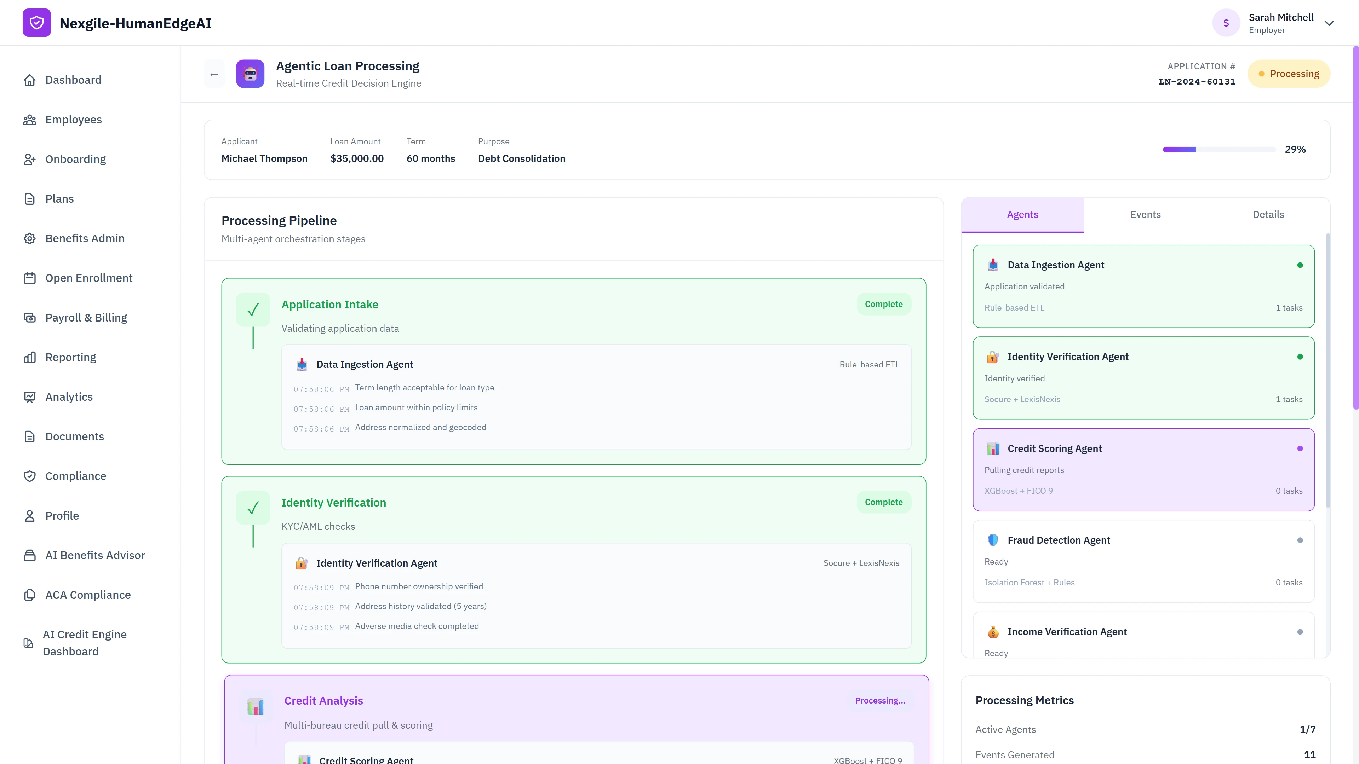Click the Fraud Detection Agent shield icon

[993, 540]
